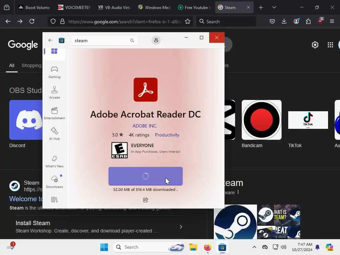Open Google quick settings gear
This screenshot has height=255, width=340.
(x=315, y=45)
